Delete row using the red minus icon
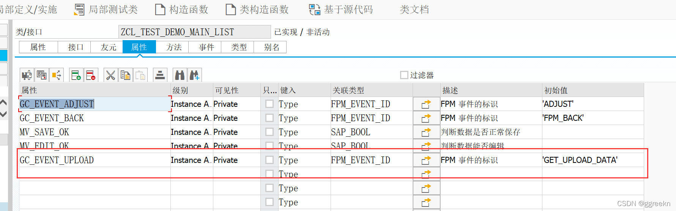The width and height of the screenshot is (676, 211). tap(91, 75)
